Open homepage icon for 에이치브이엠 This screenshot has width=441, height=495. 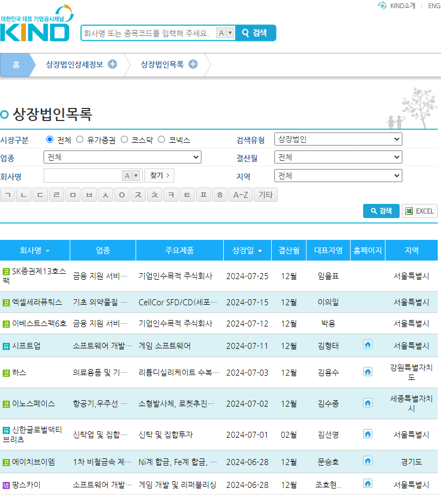pyautogui.click(x=367, y=461)
